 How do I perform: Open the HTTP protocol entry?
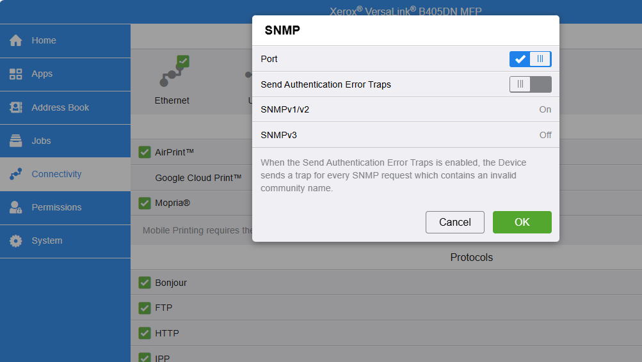pos(167,333)
